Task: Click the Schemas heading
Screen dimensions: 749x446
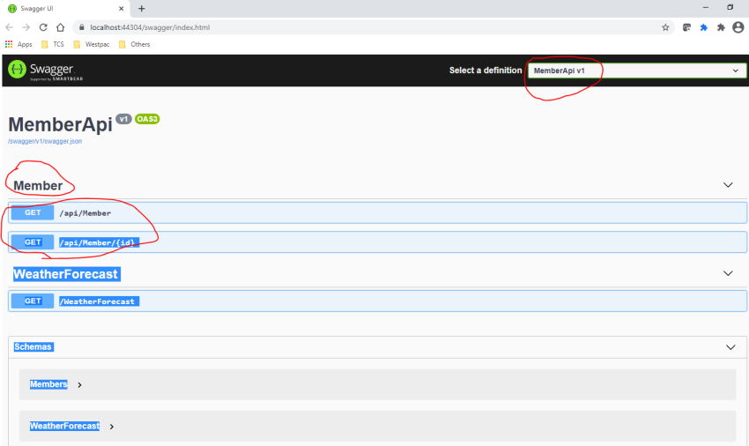Action: pyautogui.click(x=33, y=346)
